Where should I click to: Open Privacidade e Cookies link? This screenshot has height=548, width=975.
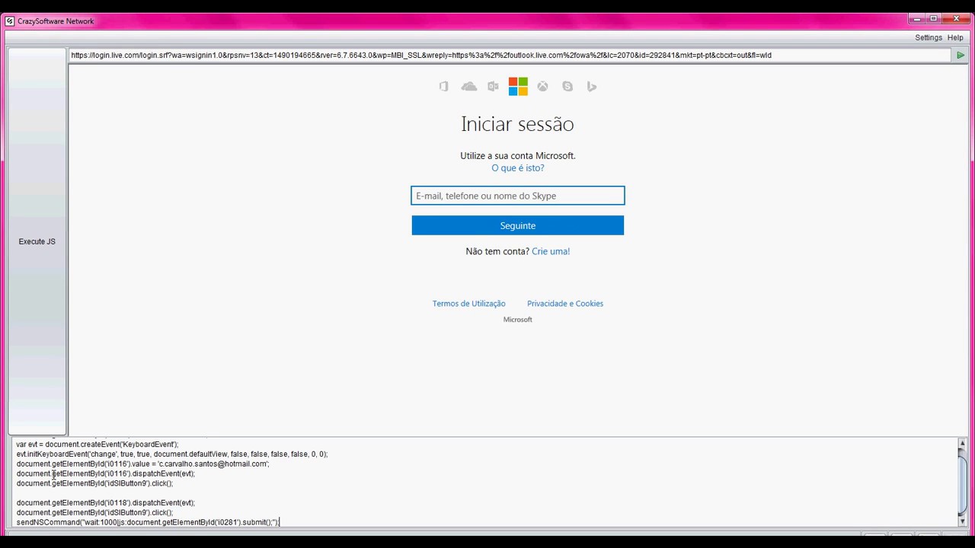click(565, 304)
